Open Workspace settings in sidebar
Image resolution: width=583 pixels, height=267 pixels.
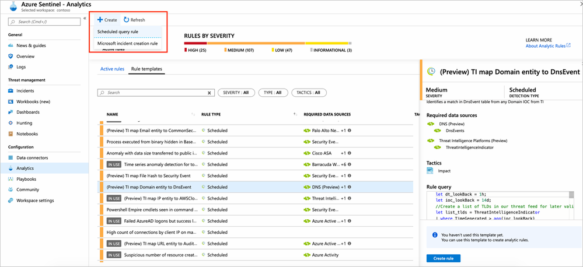point(35,201)
